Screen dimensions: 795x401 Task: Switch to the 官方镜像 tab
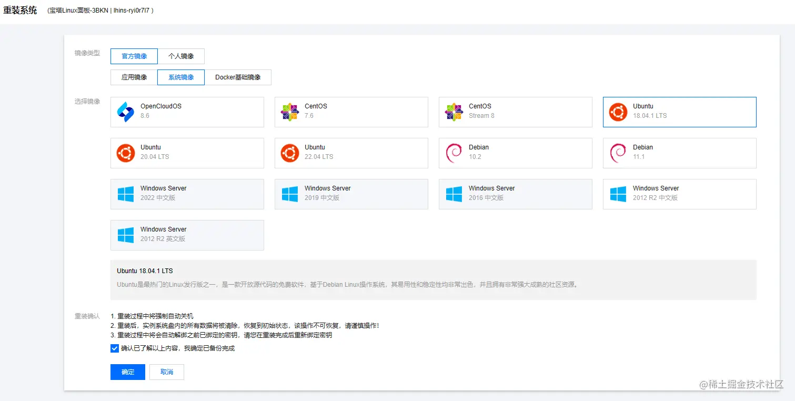pyautogui.click(x=134, y=56)
